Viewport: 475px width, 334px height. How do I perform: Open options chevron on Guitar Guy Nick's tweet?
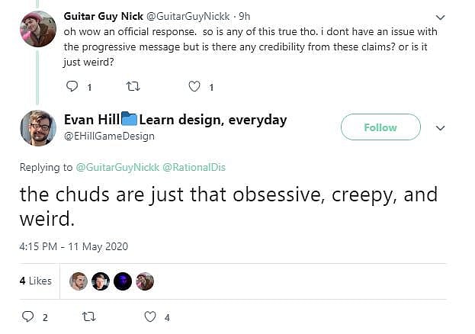440,17
